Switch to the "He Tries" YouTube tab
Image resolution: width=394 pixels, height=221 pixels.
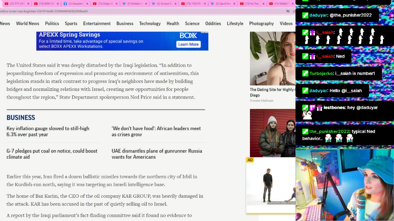point(252,3)
